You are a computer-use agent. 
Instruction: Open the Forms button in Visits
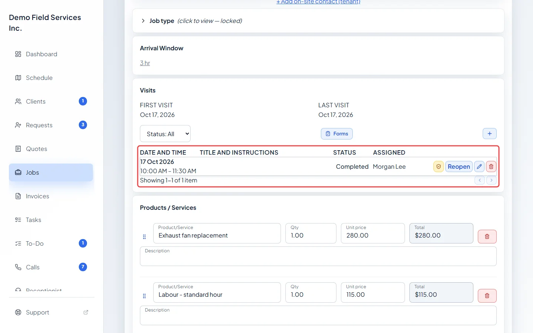[337, 134]
